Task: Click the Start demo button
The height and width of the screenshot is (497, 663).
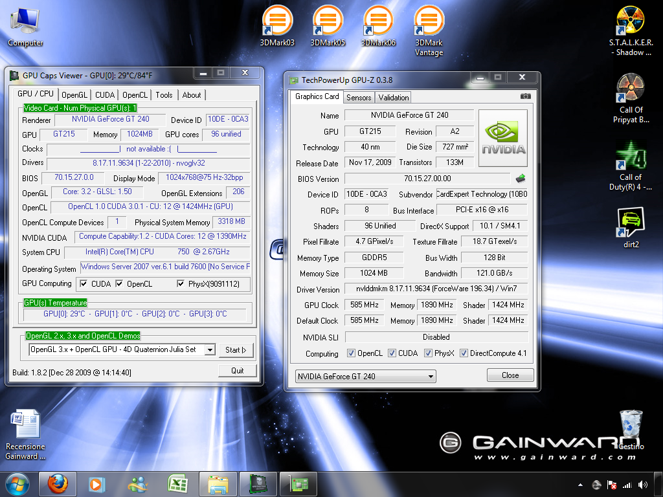Action: pos(236,350)
